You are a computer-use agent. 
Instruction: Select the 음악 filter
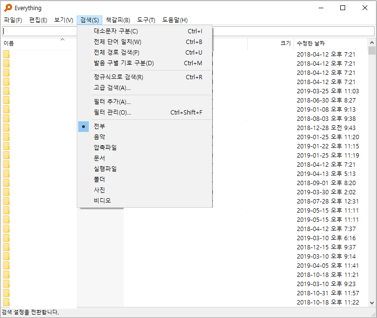[145, 137]
